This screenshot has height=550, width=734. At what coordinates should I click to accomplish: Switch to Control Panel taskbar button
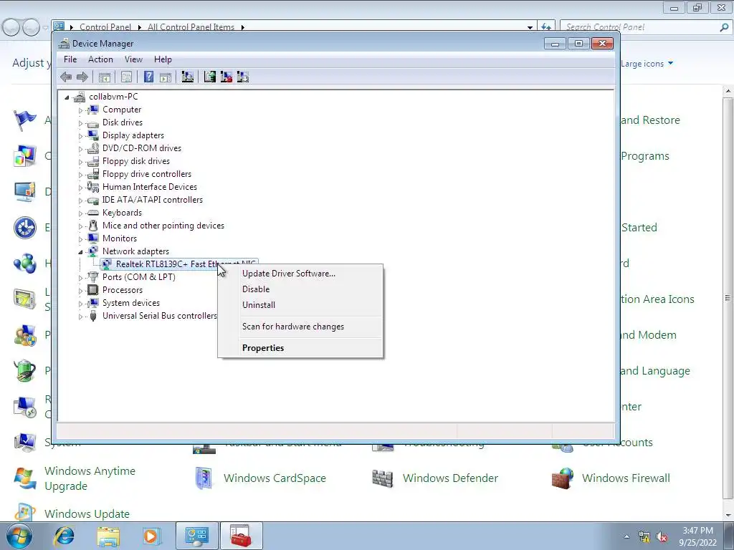click(x=196, y=536)
